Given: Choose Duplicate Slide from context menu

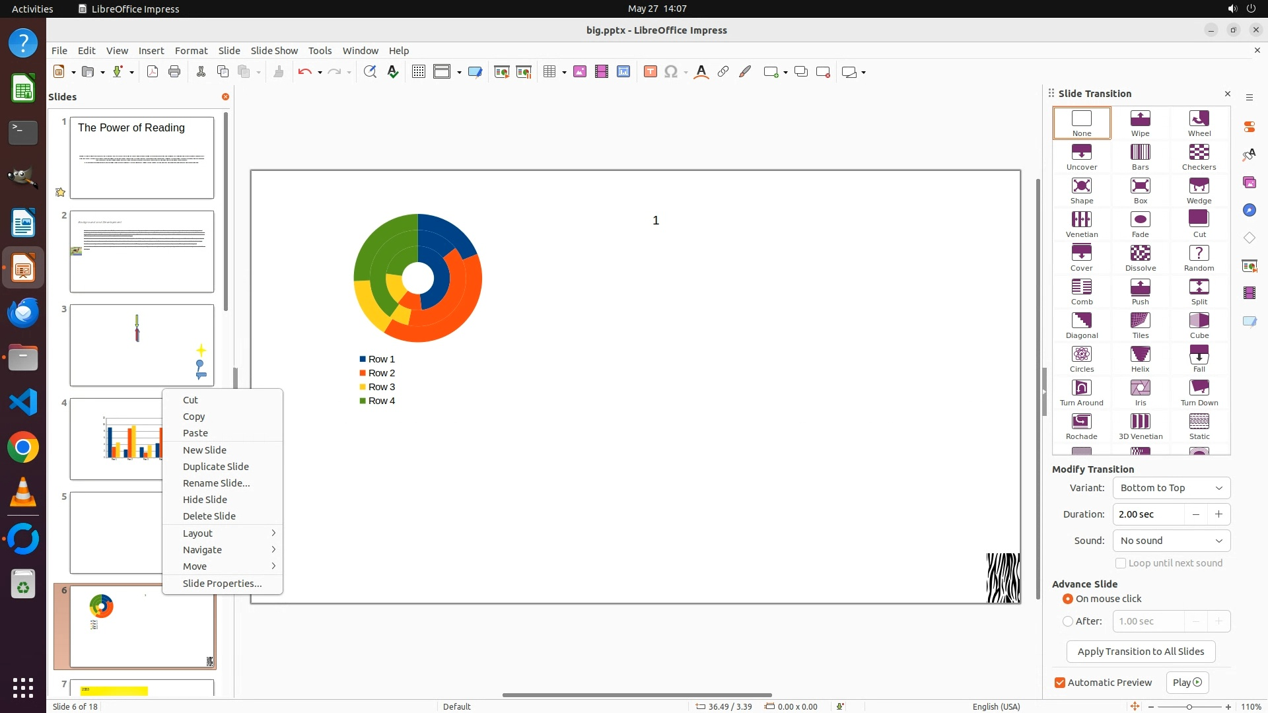Looking at the screenshot, I should tap(216, 467).
